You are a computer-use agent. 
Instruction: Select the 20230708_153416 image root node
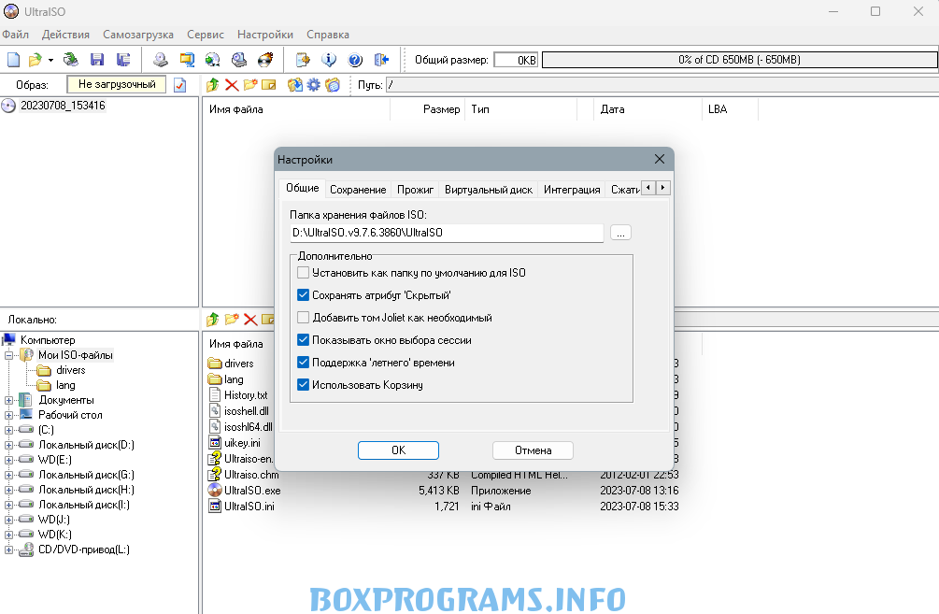[63, 106]
